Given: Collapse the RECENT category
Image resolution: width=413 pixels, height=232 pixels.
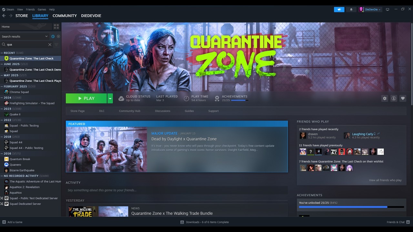Looking at the screenshot, I should 2,53.
